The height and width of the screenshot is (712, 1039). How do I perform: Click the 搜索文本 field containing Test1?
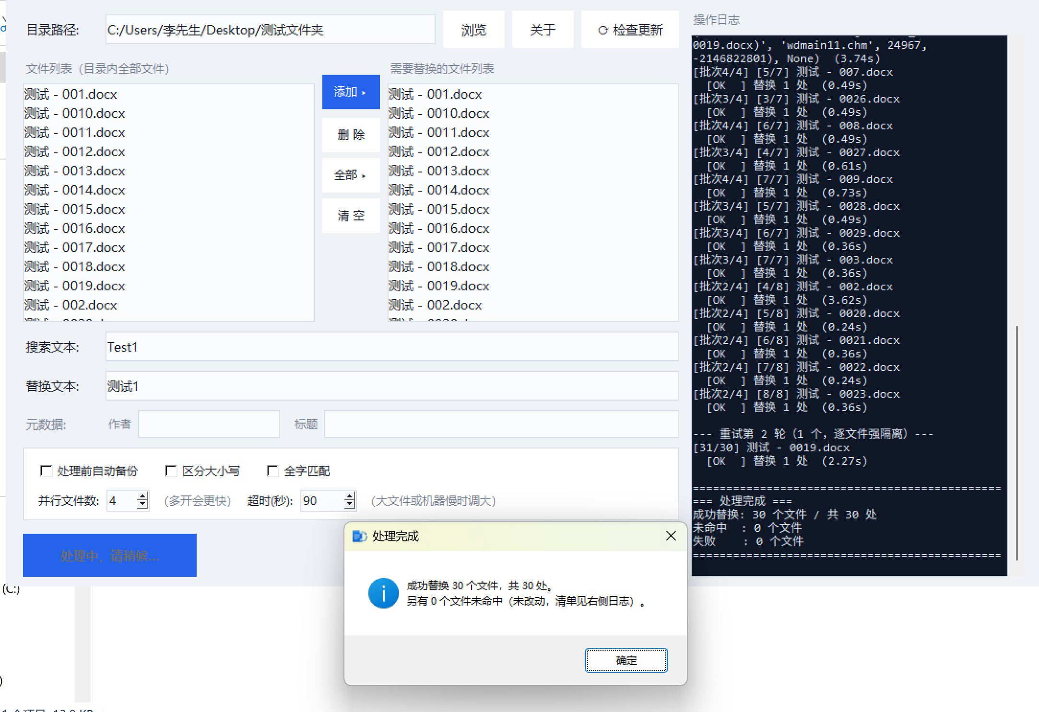tap(392, 347)
